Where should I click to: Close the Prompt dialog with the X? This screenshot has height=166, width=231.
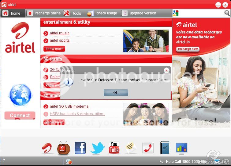click(x=166, y=71)
